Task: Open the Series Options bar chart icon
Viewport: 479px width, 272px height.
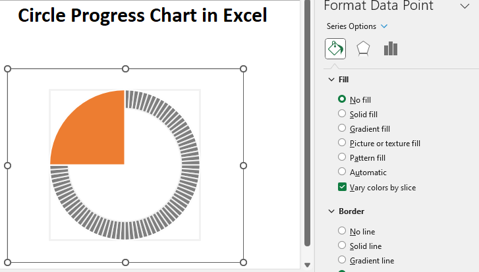Action: tap(391, 49)
